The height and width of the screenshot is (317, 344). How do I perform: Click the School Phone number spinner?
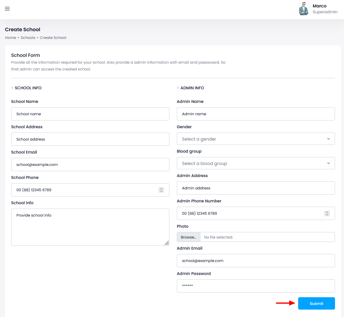pos(161,190)
